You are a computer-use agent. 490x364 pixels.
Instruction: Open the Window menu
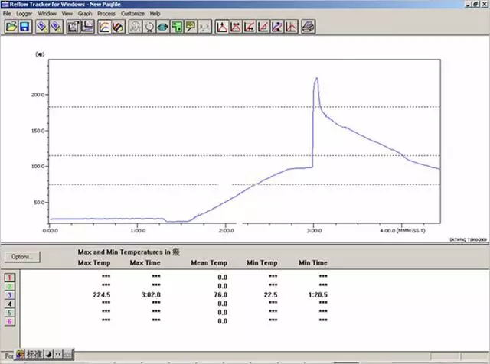47,14
